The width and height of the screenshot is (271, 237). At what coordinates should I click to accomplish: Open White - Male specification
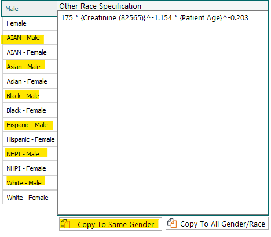pyautogui.click(x=30, y=183)
